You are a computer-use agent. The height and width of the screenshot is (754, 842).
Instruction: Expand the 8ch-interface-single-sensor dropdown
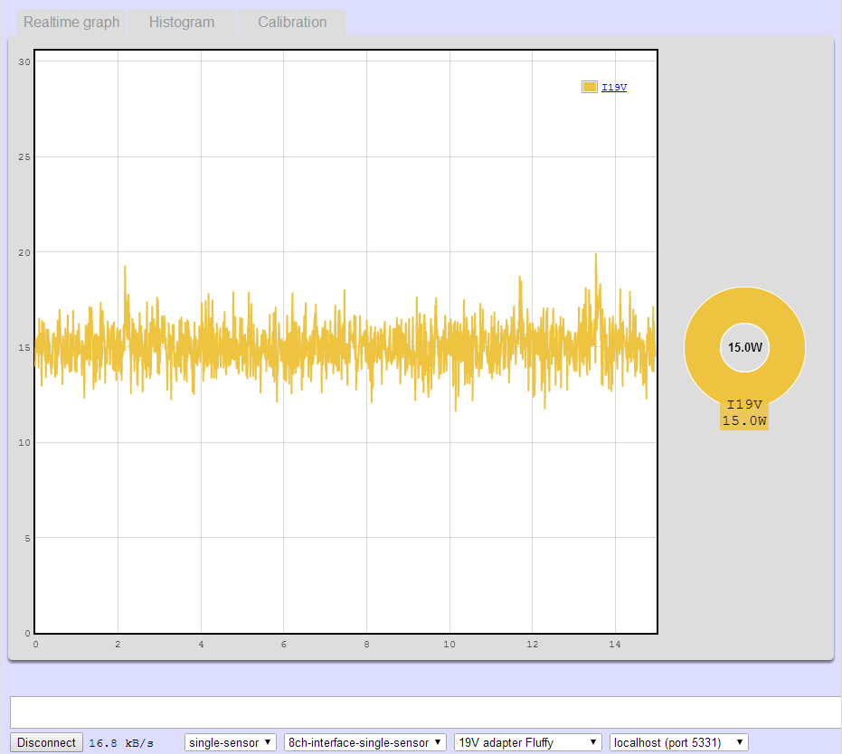pos(364,742)
